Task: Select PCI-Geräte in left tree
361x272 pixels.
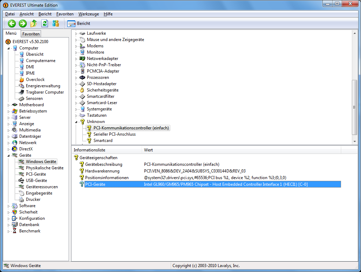Action: coord(36,174)
